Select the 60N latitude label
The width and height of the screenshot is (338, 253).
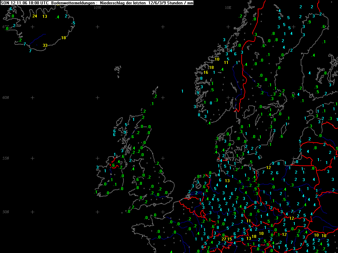(6, 98)
